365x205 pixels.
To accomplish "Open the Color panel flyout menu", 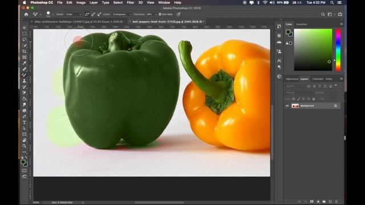I will click(x=341, y=24).
